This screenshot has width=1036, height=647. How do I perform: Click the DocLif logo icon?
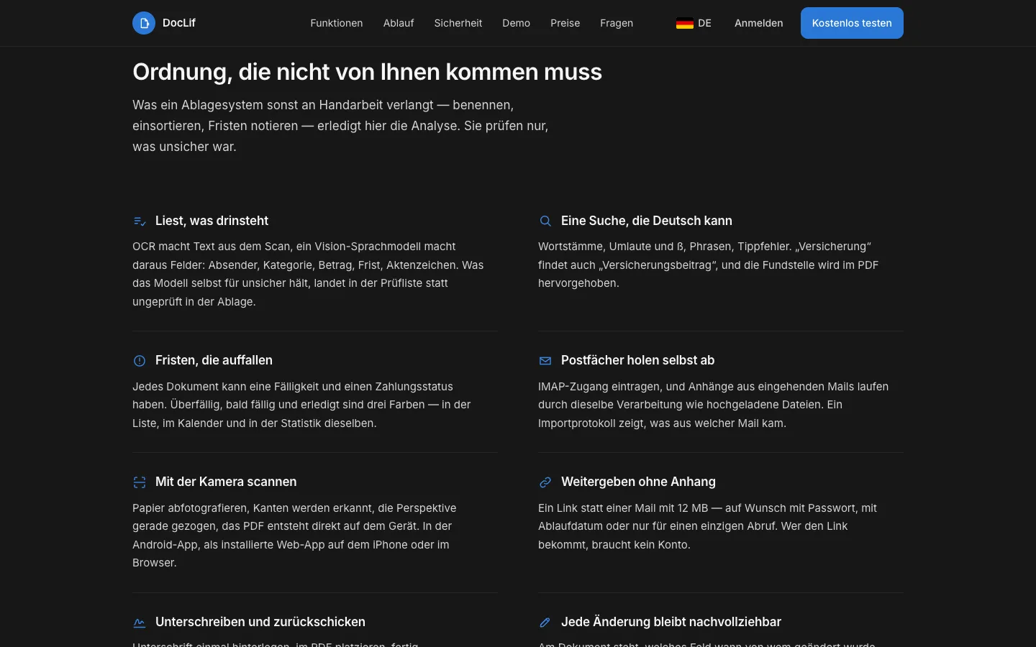[144, 23]
